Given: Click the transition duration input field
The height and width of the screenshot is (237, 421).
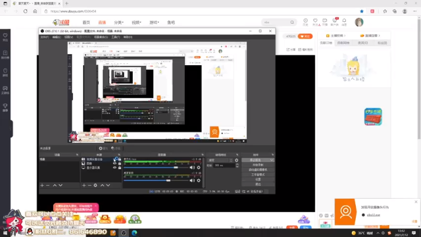Looking at the screenshot, I should coord(224,165).
